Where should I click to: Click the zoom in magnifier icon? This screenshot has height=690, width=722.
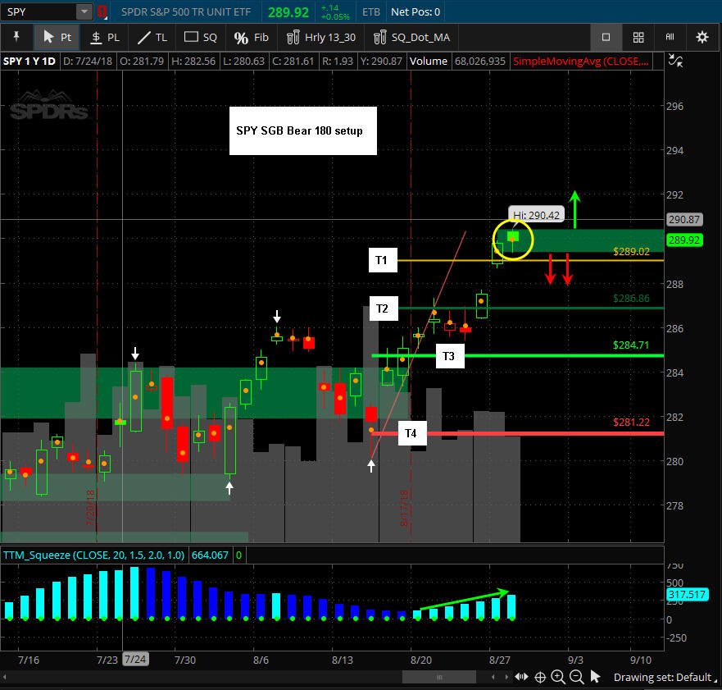558,677
